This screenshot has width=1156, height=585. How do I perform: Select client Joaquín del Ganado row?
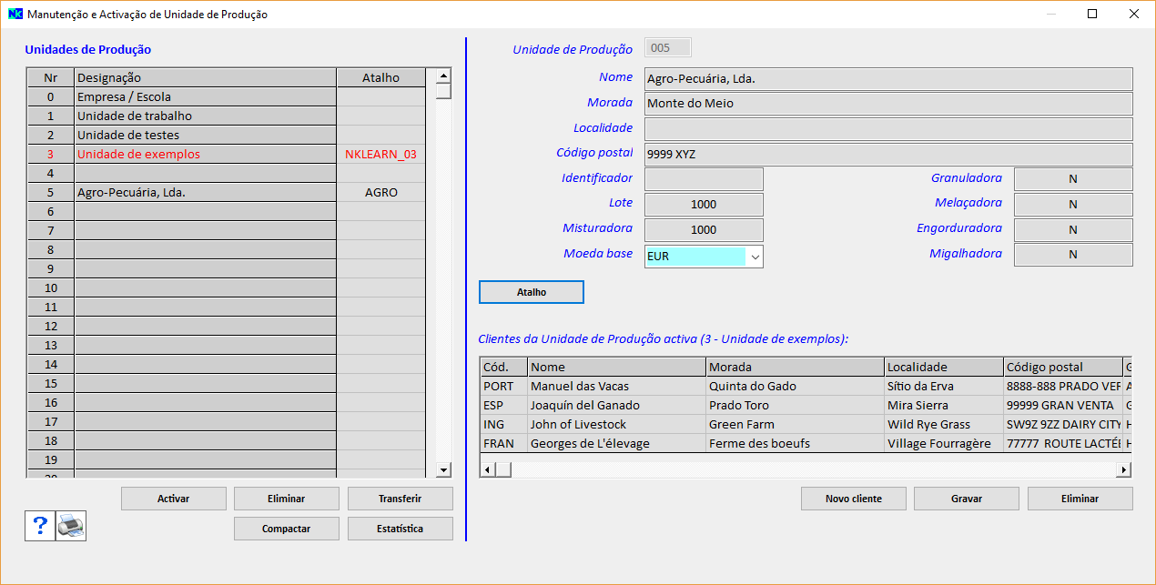coord(615,405)
